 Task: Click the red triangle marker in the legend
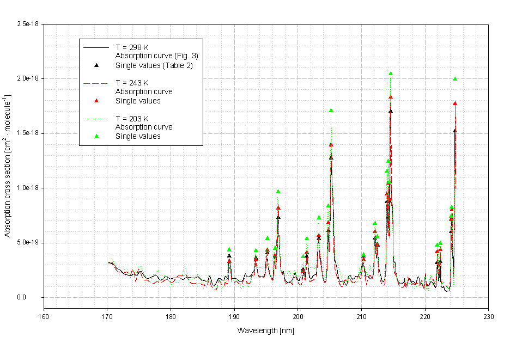(96, 101)
